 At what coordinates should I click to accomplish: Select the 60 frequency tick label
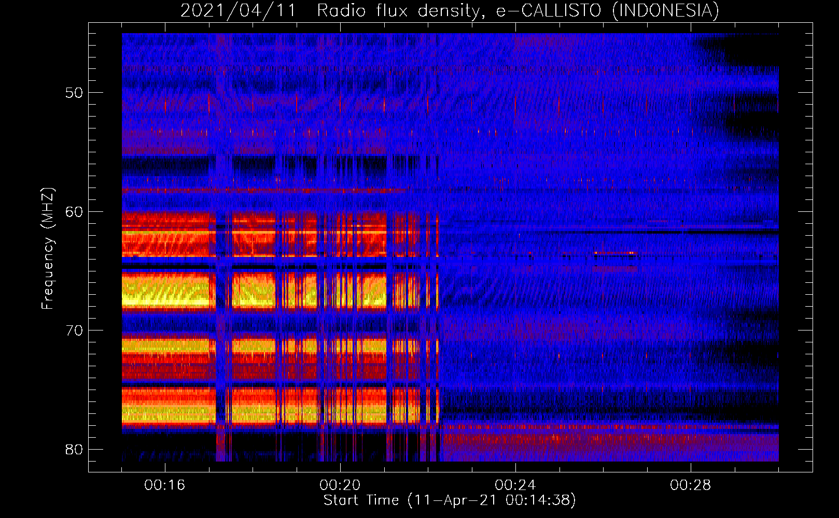pyautogui.click(x=74, y=212)
